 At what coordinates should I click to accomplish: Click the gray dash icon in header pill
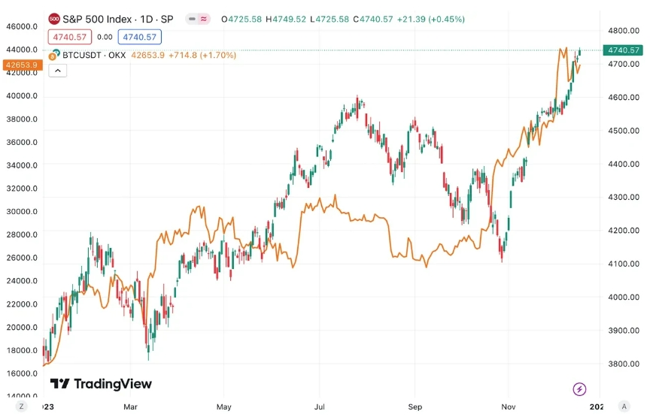(192, 19)
